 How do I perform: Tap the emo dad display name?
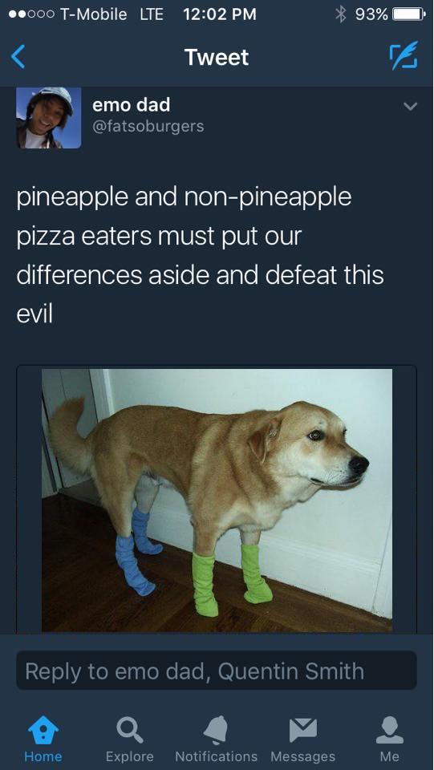click(131, 104)
